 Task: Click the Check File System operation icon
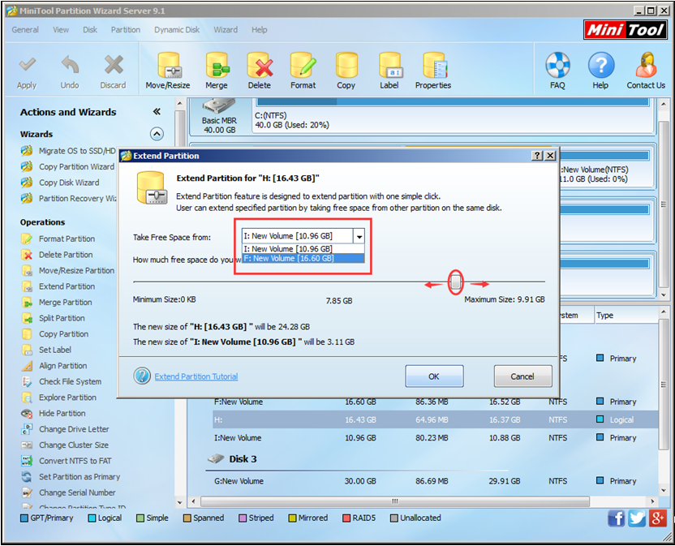tap(27, 381)
